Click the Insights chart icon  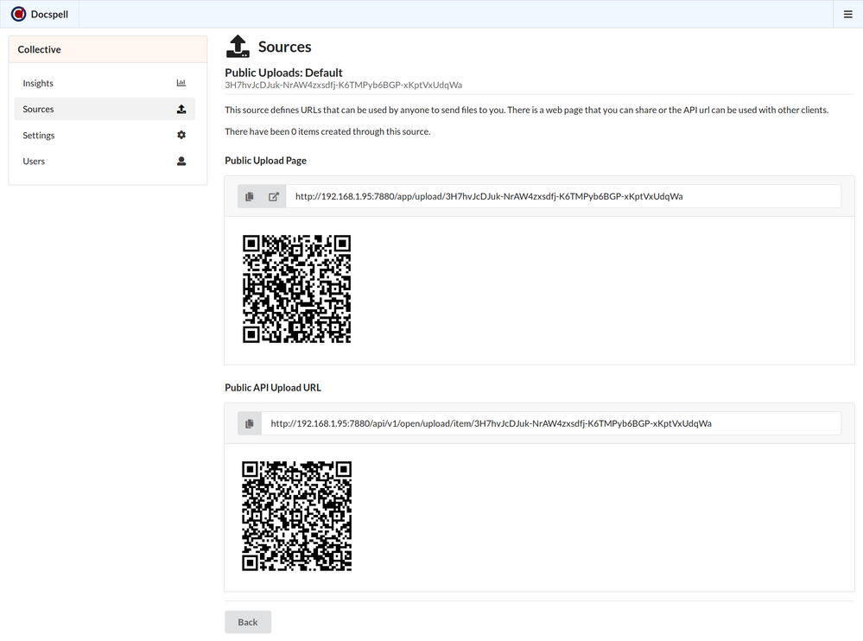181,83
